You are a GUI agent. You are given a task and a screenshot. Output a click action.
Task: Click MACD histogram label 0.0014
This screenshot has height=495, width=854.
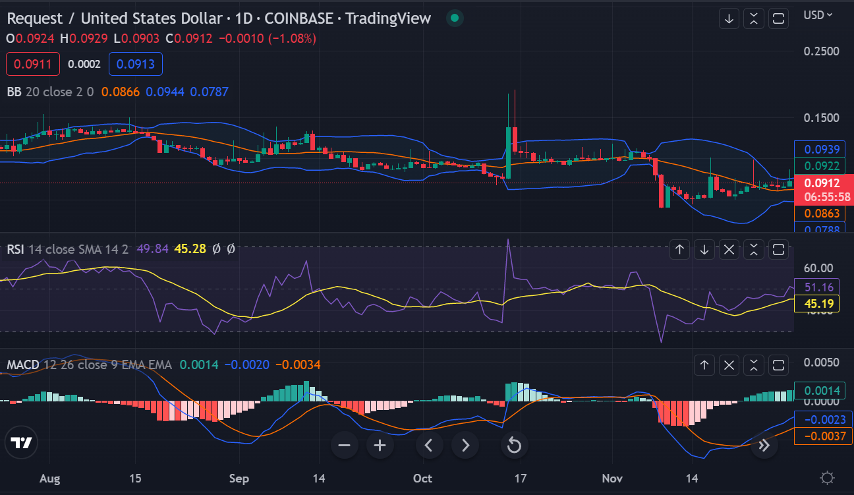819,391
